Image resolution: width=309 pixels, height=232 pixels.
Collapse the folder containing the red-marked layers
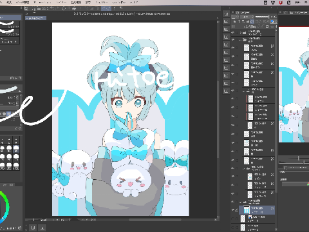pos(243,91)
